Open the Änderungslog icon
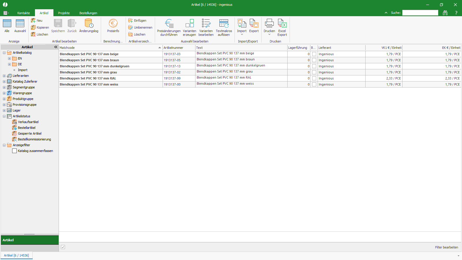This screenshot has height=260, width=462. 89,23
